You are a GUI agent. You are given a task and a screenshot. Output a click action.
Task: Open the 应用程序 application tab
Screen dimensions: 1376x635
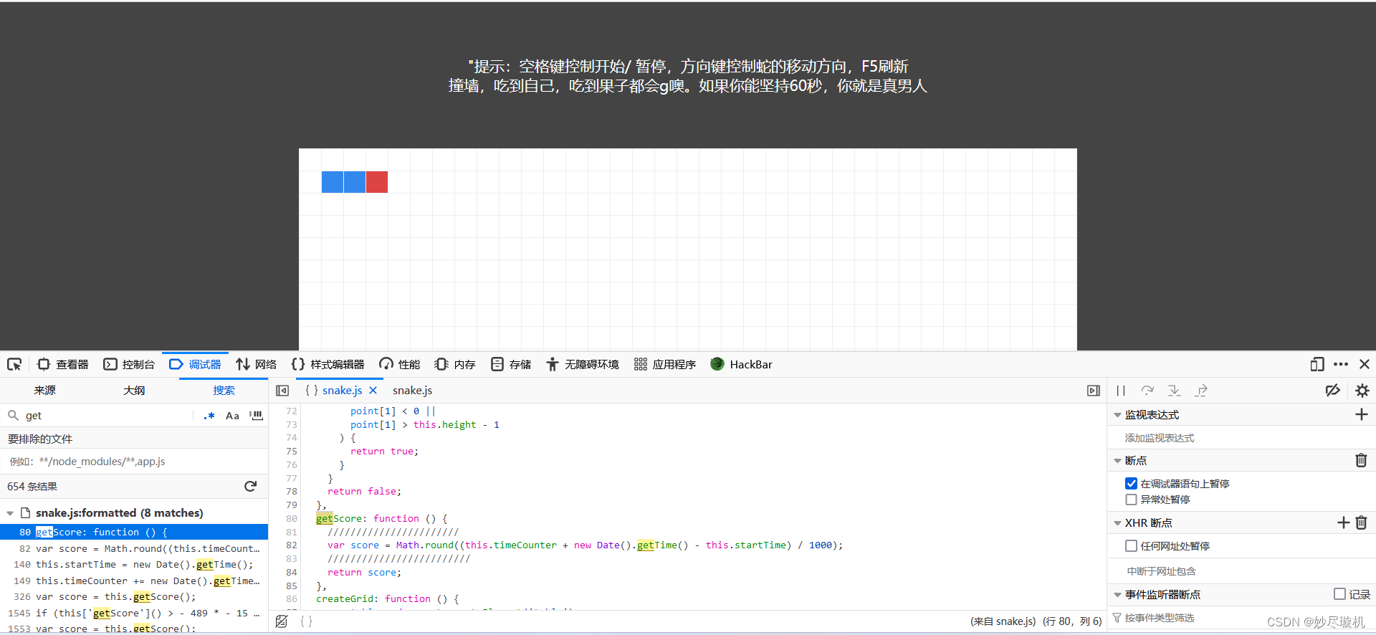click(665, 364)
